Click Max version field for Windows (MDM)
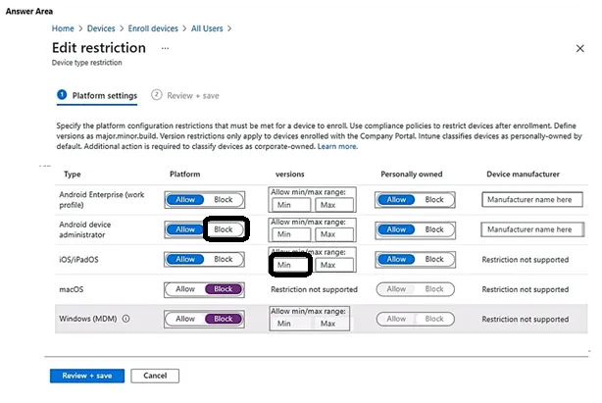Screen dimensions: 602x403 (332, 324)
